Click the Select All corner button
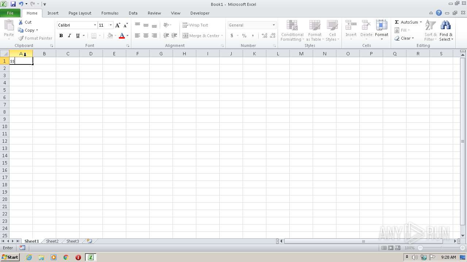This screenshot has width=467, height=262. pos(5,53)
